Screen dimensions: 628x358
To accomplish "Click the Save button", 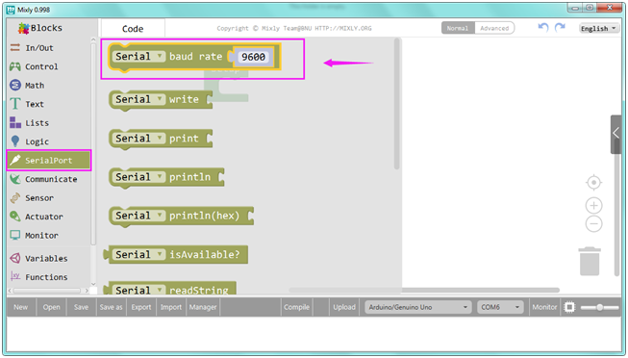I will (x=81, y=308).
